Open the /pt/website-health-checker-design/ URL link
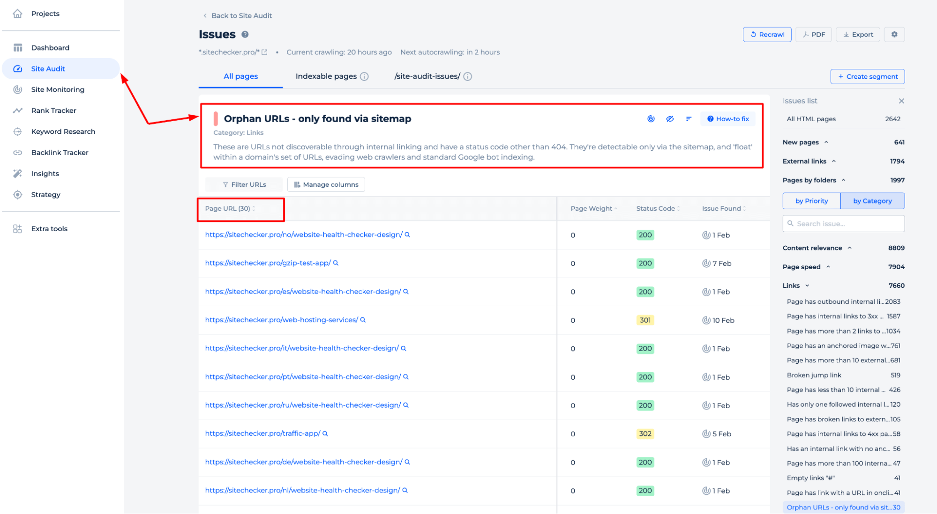The height and width of the screenshot is (514, 937). pyautogui.click(x=303, y=377)
